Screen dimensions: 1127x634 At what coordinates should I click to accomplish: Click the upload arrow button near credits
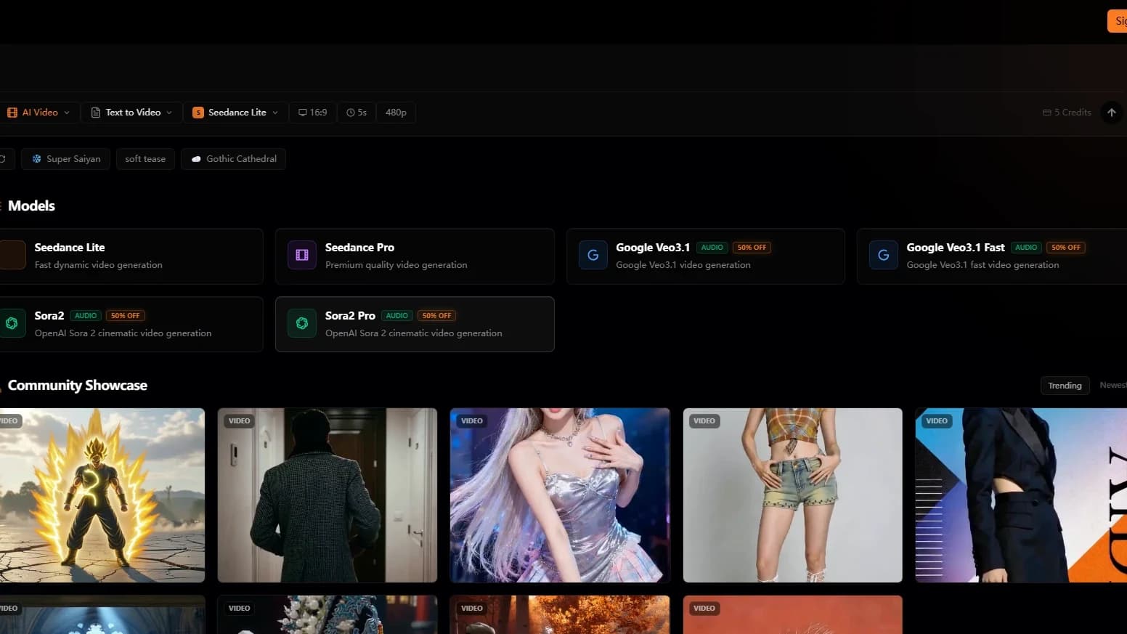tap(1111, 112)
